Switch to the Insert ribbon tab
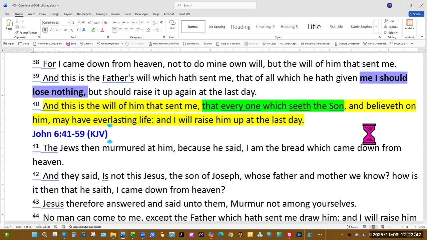This screenshot has width=427, height=240. [31, 14]
